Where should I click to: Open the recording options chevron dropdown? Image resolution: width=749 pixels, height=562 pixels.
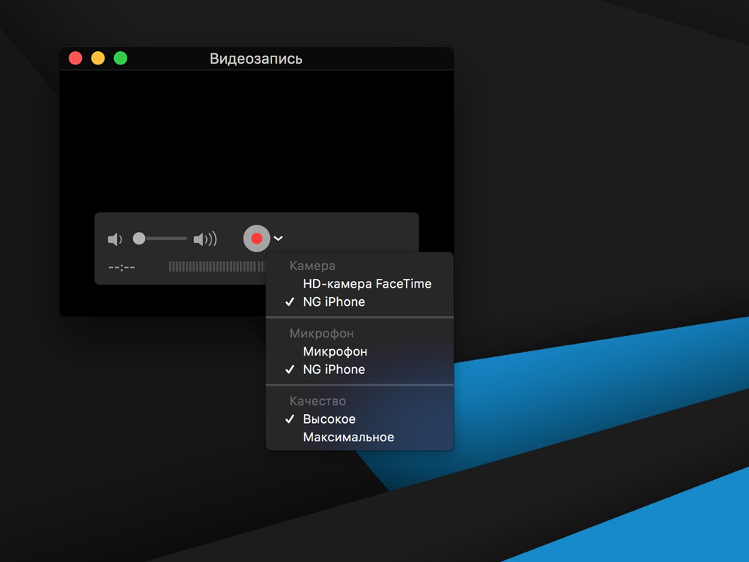278,239
